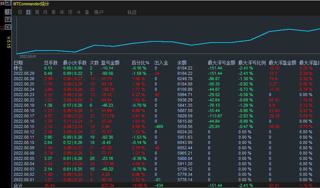
Task: Click the 0.17 | 0.26 lot size cell
Action: 73,105
